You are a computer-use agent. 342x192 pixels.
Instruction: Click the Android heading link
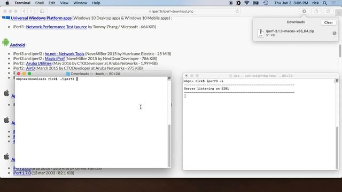pos(17,45)
